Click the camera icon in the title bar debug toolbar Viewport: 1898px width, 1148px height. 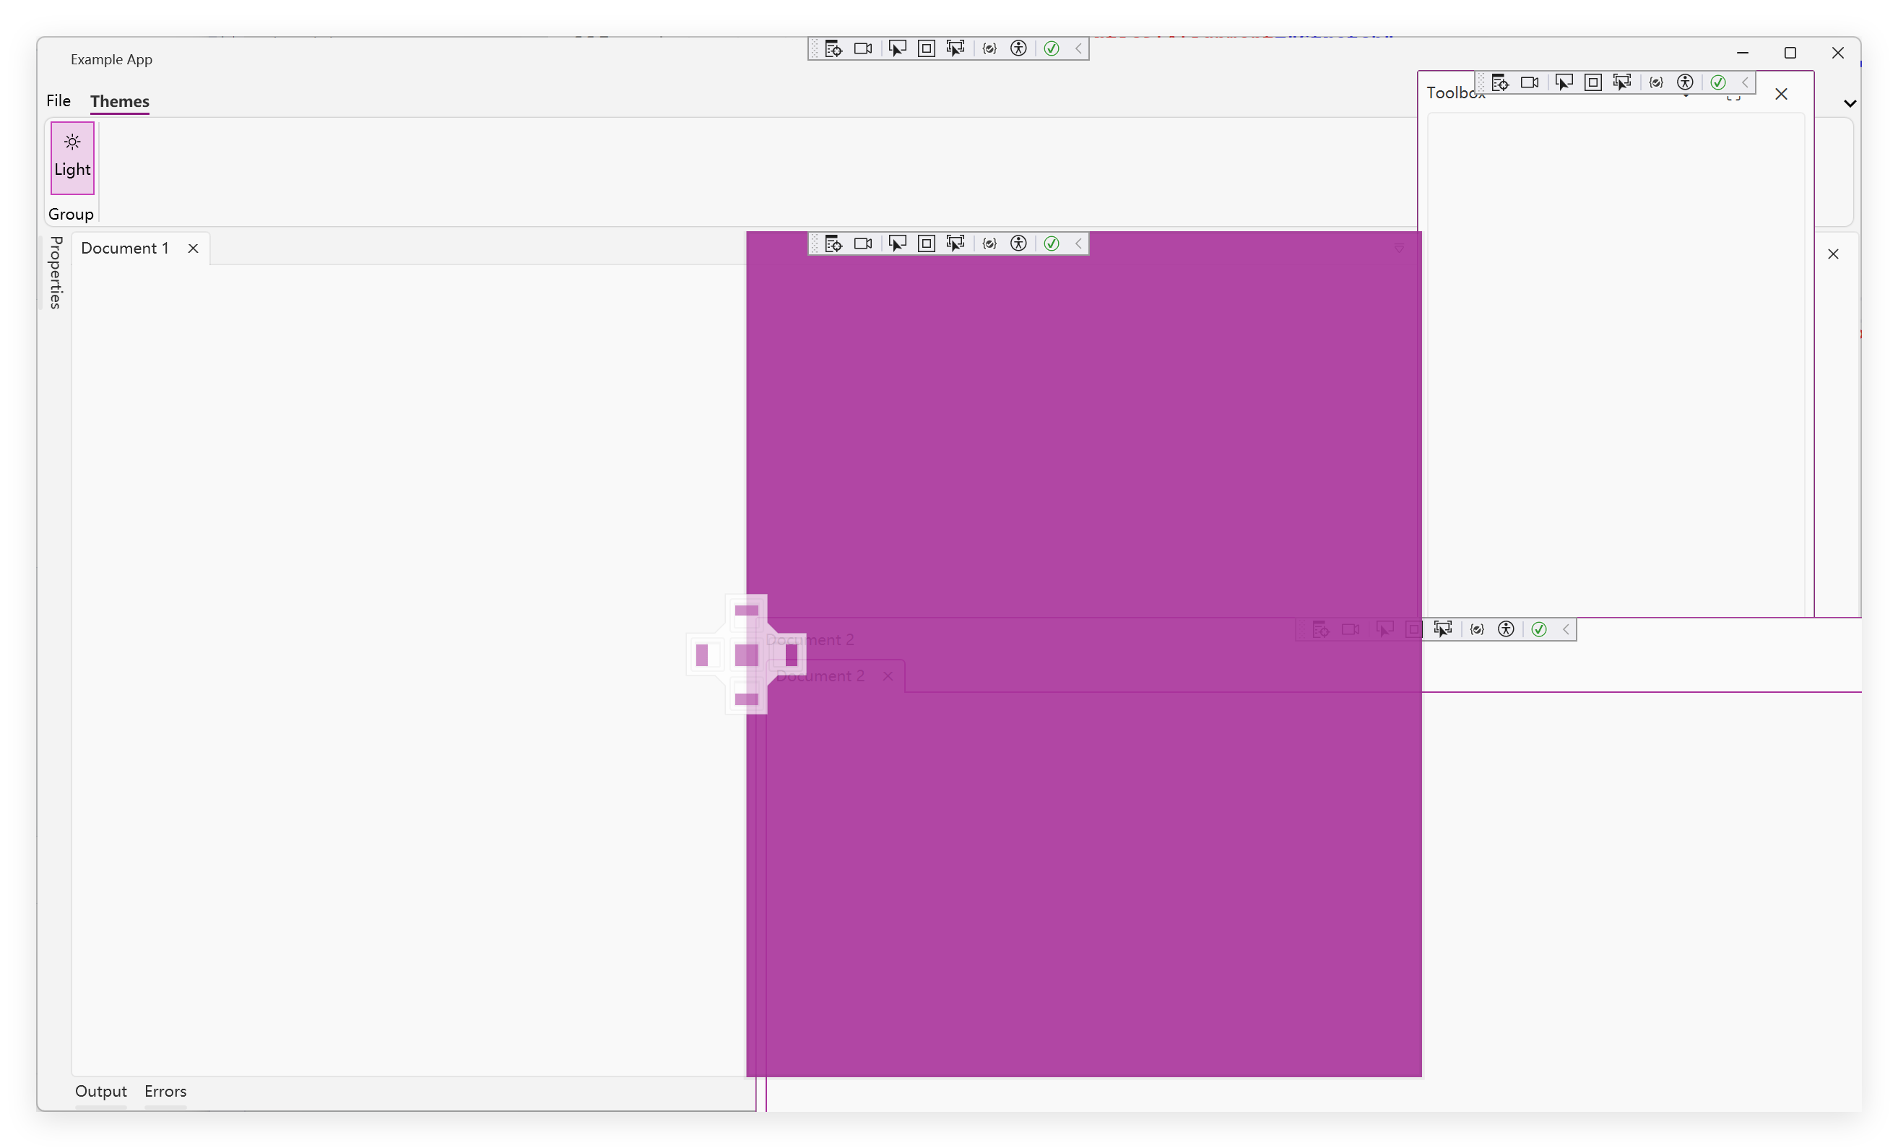(863, 48)
